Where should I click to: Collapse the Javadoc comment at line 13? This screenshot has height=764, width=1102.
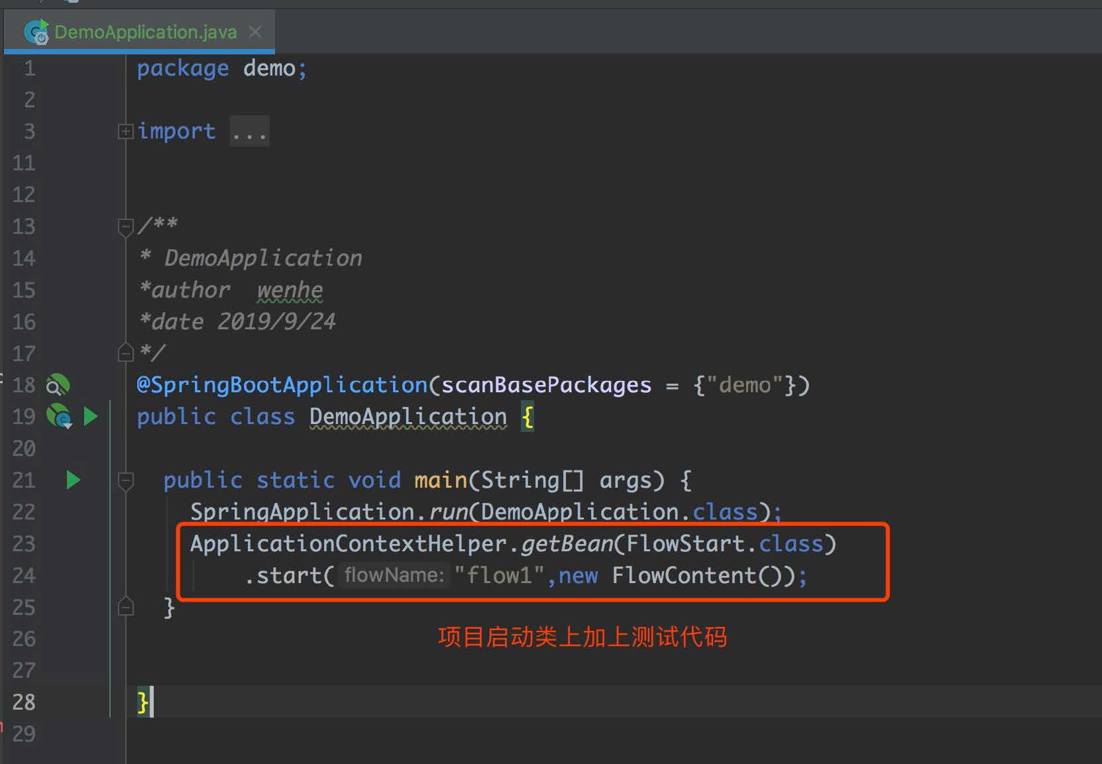pos(125,227)
